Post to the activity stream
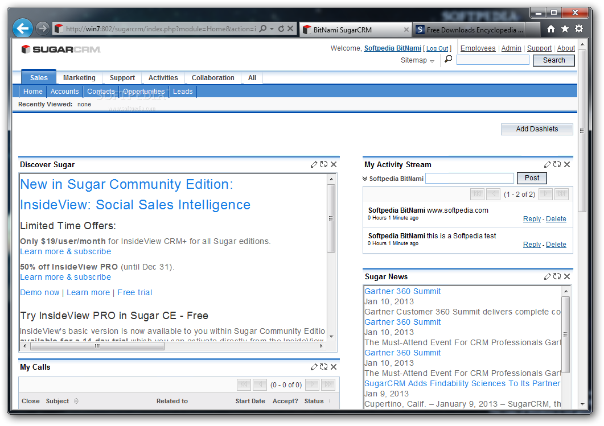 tap(532, 178)
